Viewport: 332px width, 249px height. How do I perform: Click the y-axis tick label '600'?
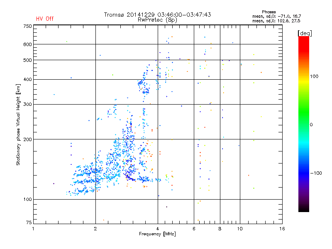click(27, 44)
